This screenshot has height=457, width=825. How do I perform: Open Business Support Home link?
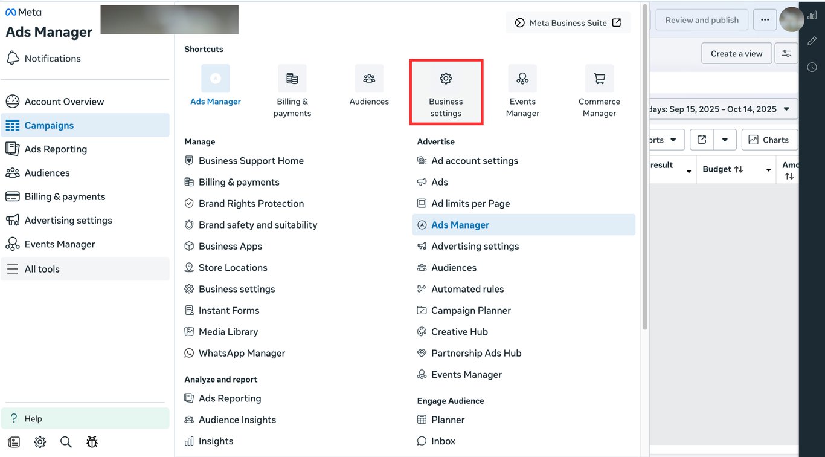(x=244, y=161)
